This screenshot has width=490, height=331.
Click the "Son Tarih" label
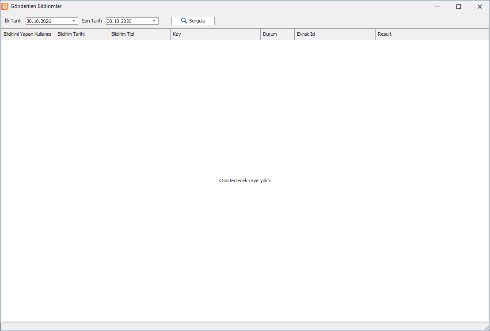click(92, 21)
